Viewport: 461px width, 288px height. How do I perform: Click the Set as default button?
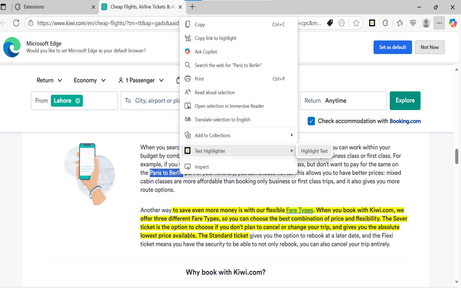(x=393, y=47)
